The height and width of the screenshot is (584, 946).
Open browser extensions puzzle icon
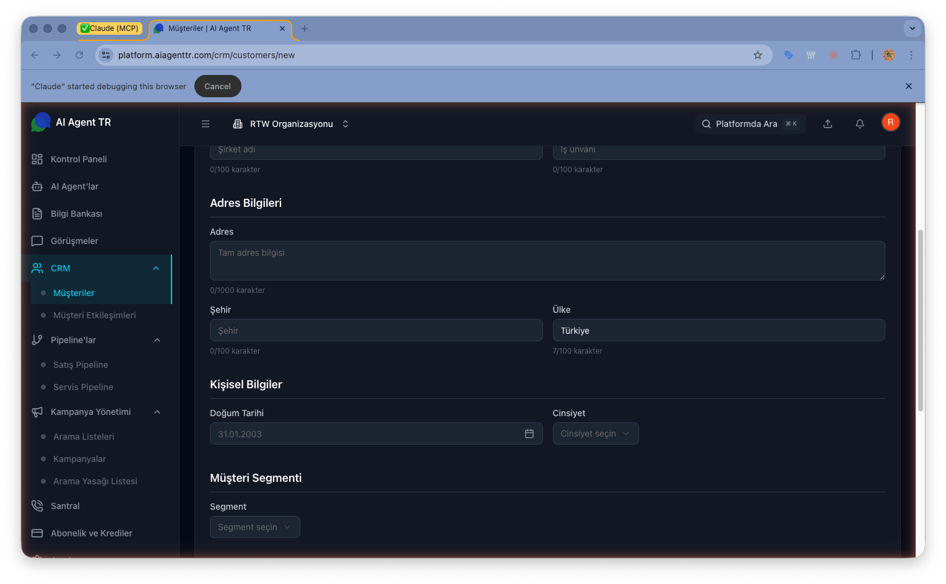click(x=856, y=55)
